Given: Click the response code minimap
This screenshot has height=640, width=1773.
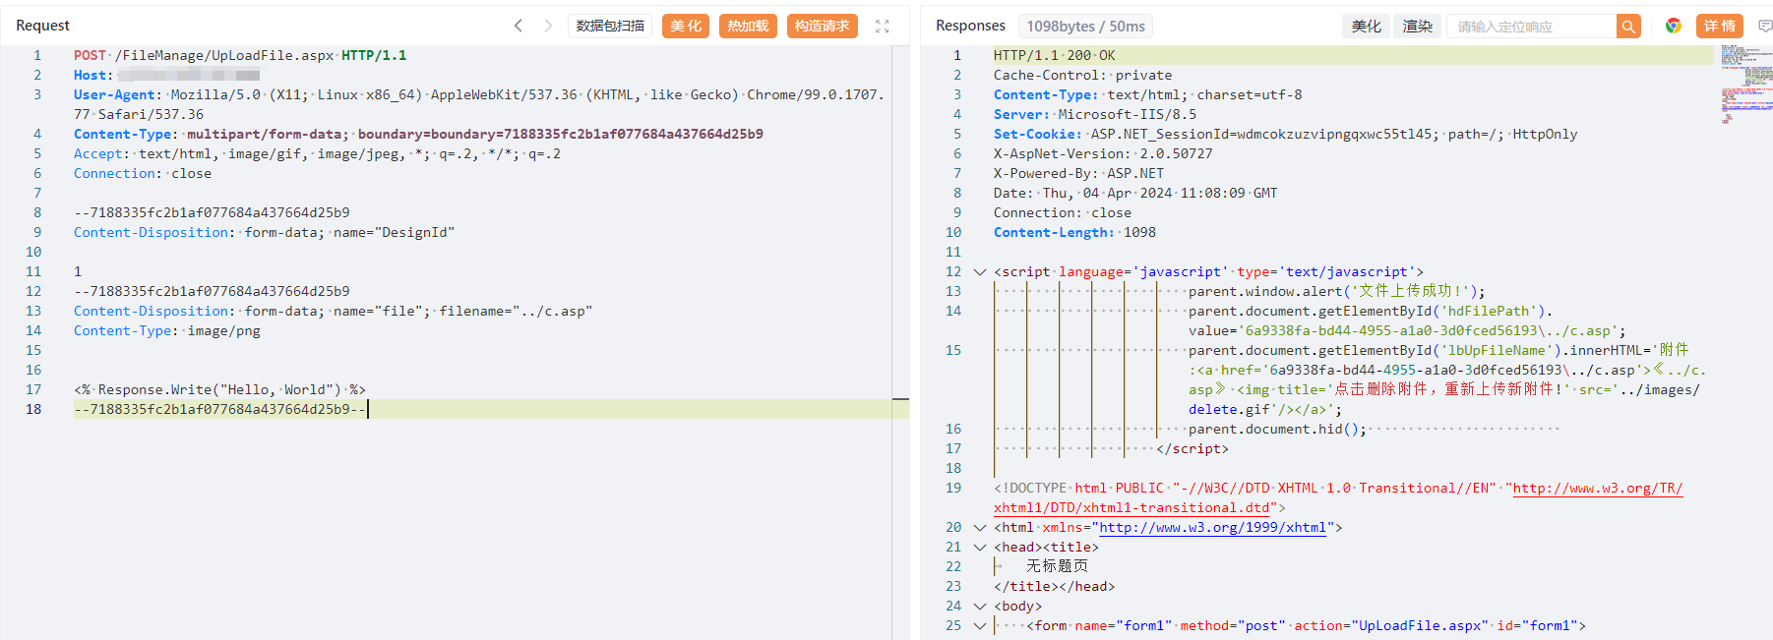Looking at the screenshot, I should [1745, 85].
